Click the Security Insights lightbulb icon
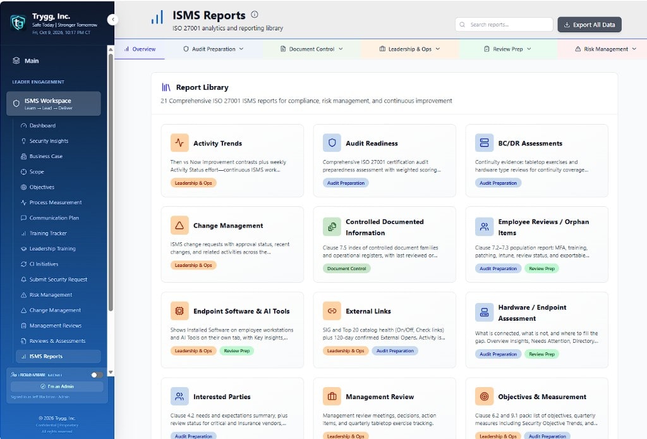Image resolution: width=647 pixels, height=439 pixels. (23, 141)
